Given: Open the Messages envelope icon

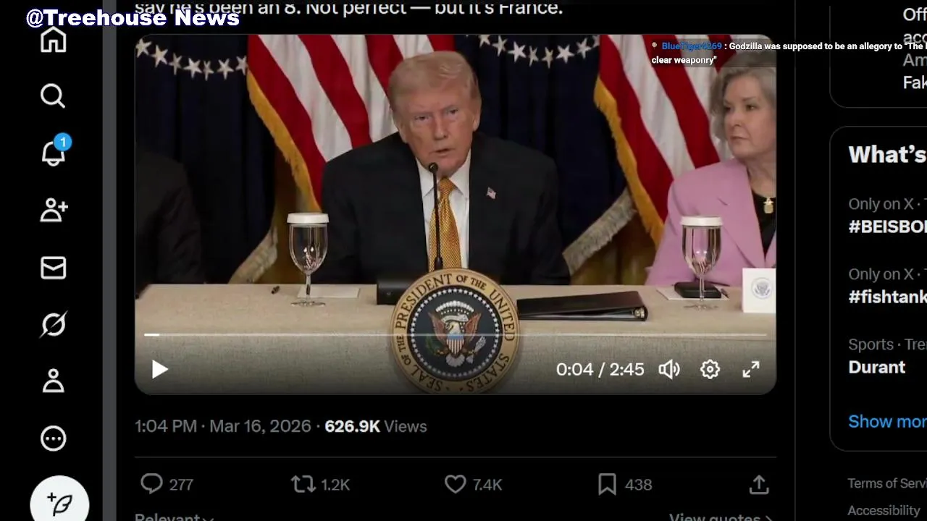Looking at the screenshot, I should tap(53, 268).
